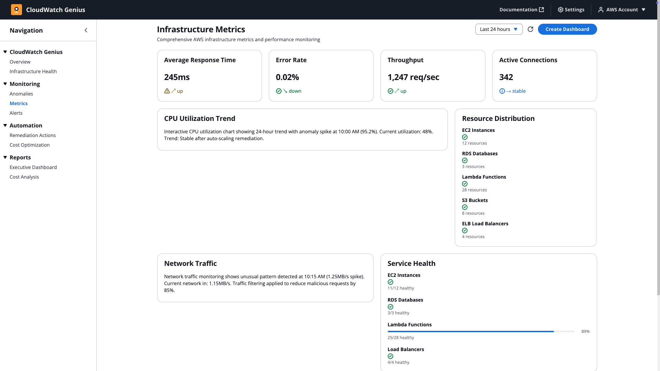Click the Lambda Functions resource status check icon
660x371 pixels.
click(x=465, y=184)
